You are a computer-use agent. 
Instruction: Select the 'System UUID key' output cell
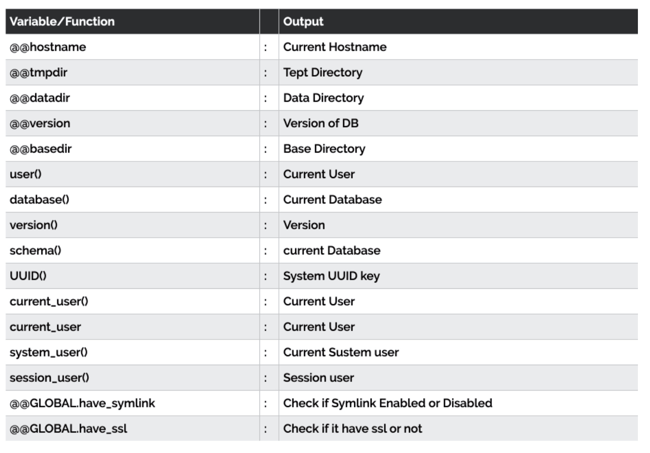click(458, 276)
